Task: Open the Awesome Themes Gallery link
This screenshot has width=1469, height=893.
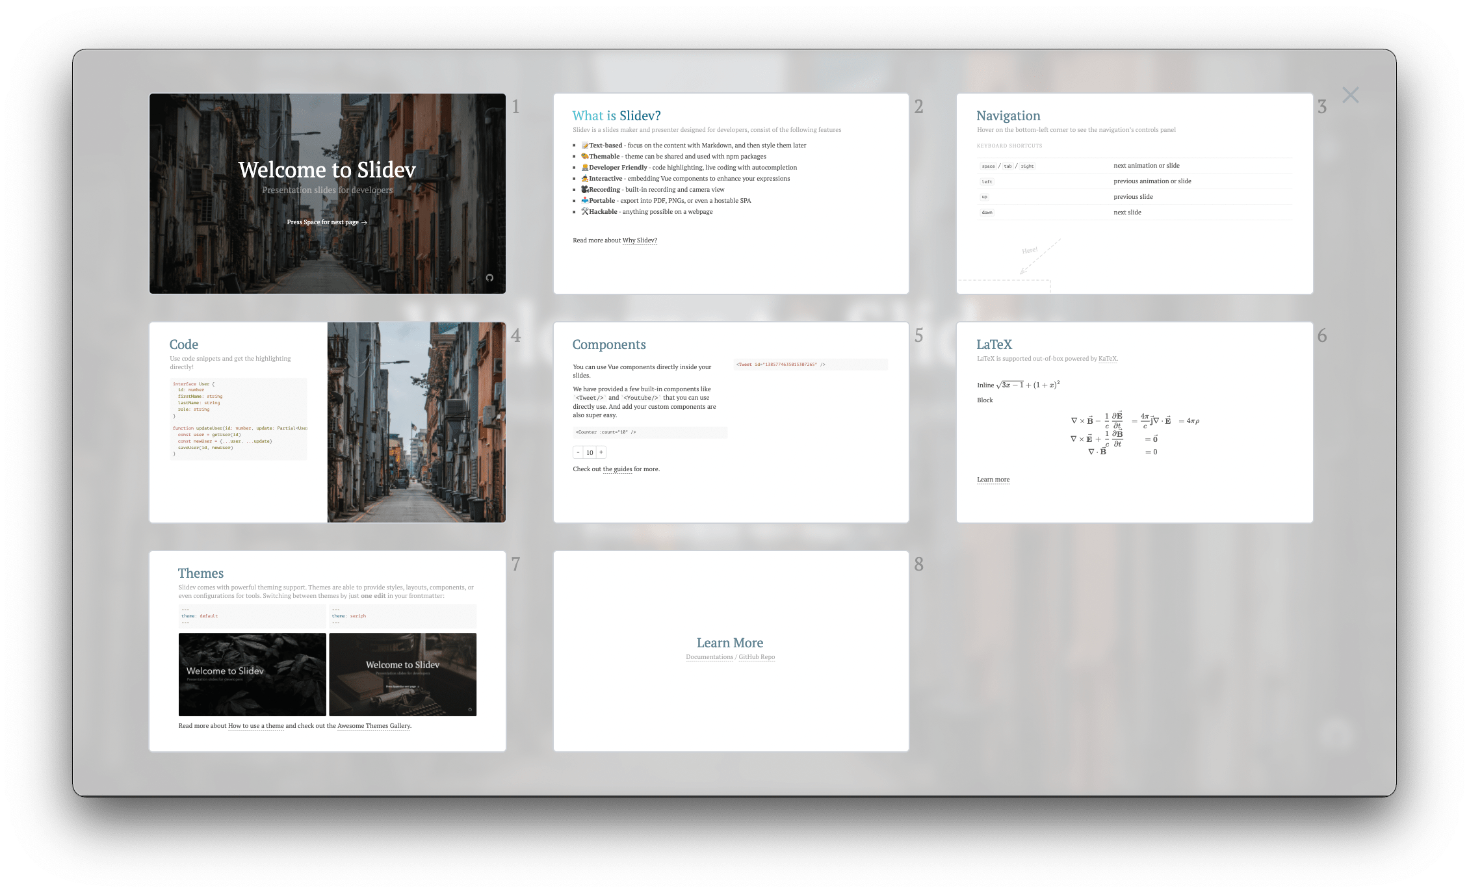Action: click(x=374, y=726)
